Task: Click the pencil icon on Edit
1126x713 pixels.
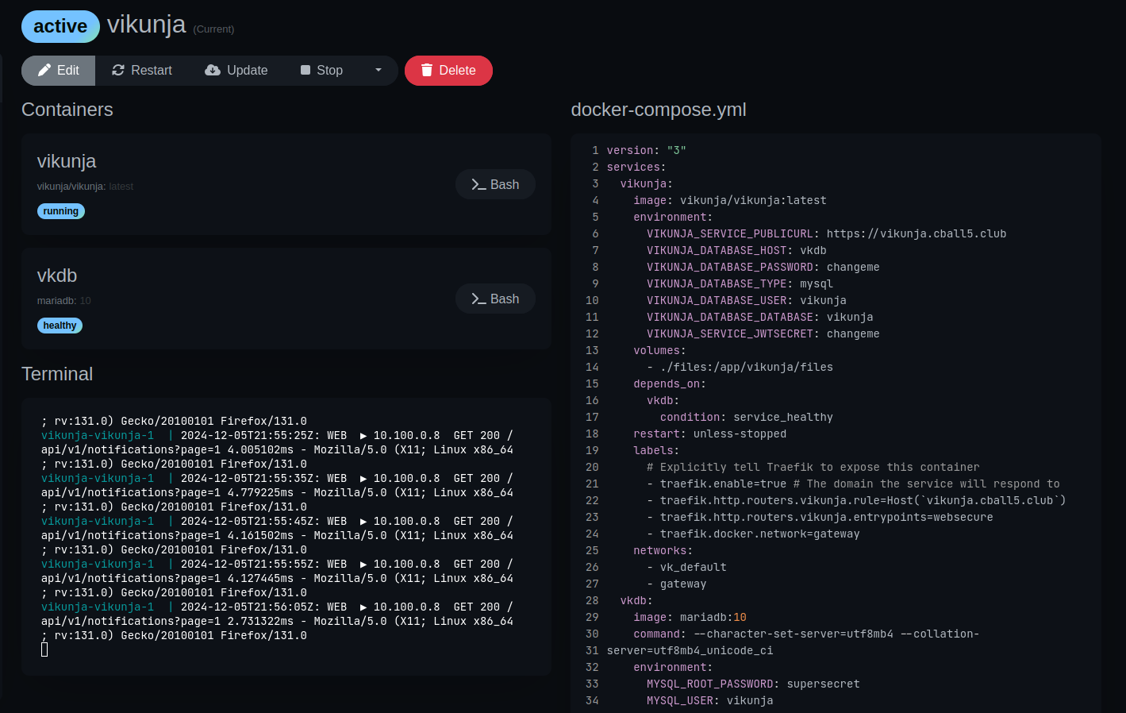Action: [44, 70]
